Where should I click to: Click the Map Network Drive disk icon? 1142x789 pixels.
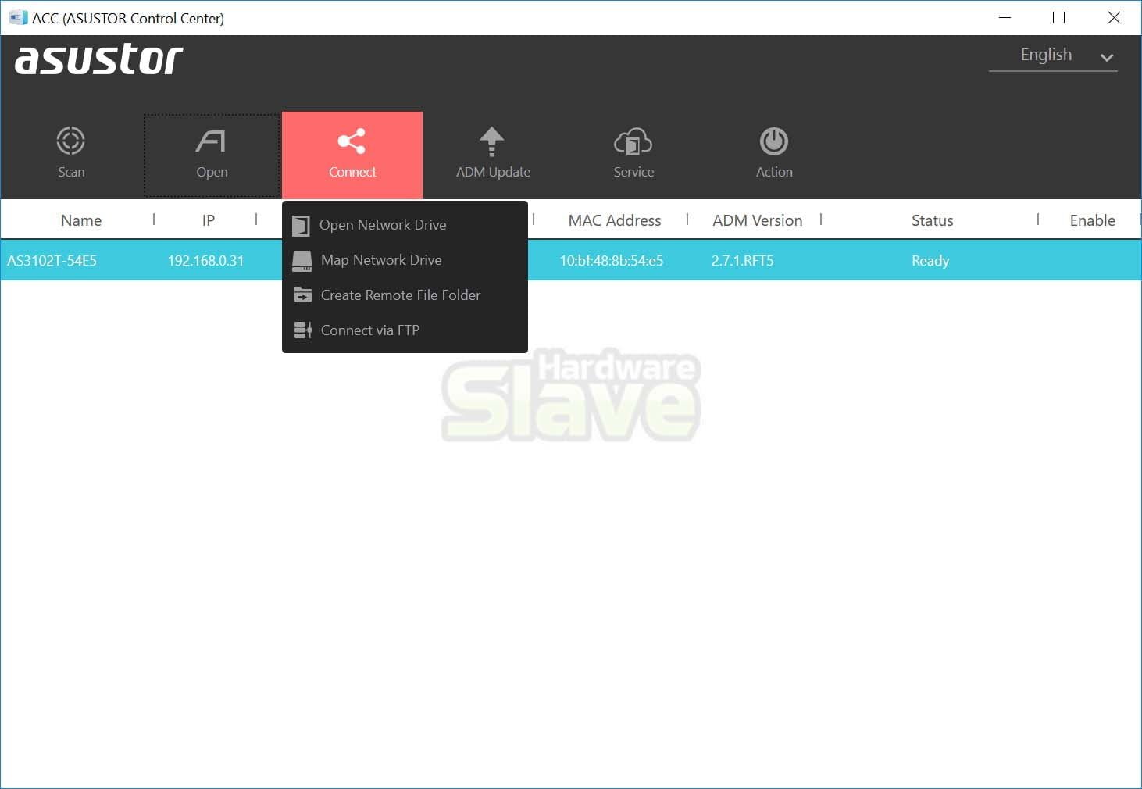(302, 261)
